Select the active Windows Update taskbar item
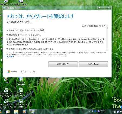122x114 pixels. pos(33,112)
